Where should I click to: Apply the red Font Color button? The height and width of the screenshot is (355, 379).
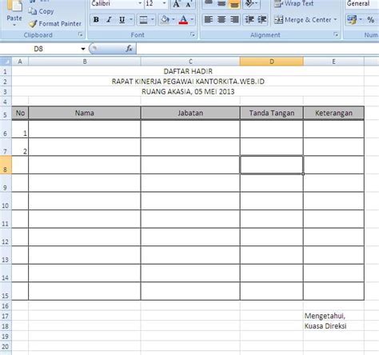[x=183, y=20]
